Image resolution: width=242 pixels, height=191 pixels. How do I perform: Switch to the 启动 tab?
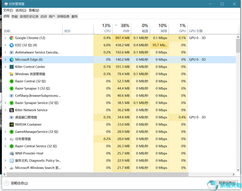43,17
